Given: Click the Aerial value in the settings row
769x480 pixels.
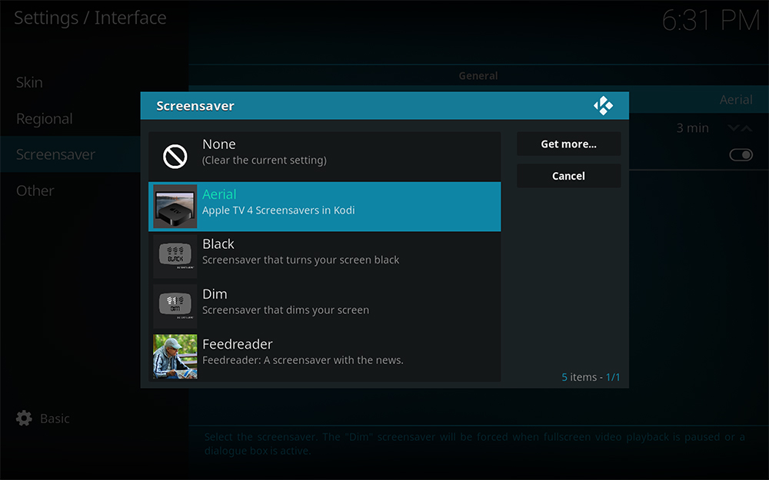Looking at the screenshot, I should click(736, 100).
